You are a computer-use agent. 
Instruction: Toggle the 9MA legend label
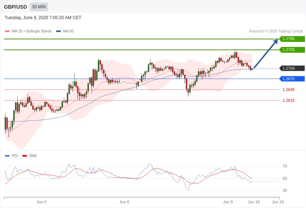[x=33, y=156]
